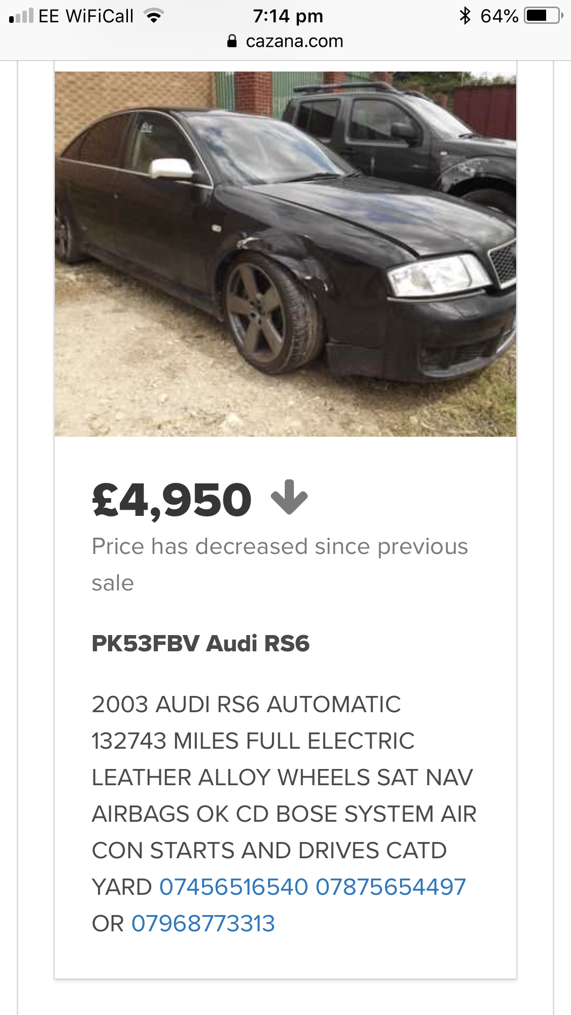Viewport: 571px width, 1015px height.
Task: Tap the £4,950 price figure
Action: [172, 500]
